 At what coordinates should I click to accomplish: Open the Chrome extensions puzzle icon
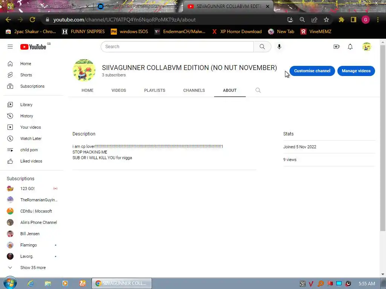coord(342,20)
